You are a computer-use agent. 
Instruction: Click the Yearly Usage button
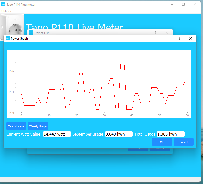(x=16, y=126)
